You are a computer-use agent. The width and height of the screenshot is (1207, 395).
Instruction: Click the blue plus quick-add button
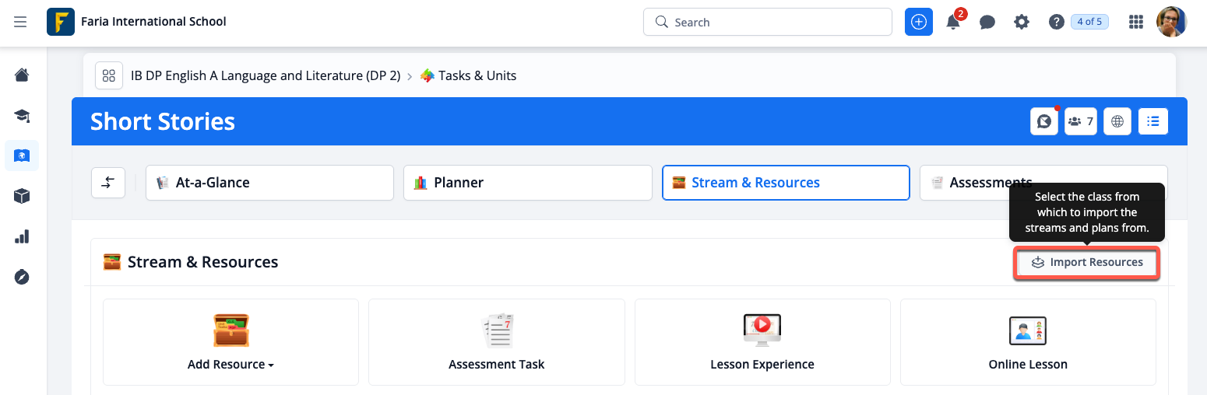[919, 23]
